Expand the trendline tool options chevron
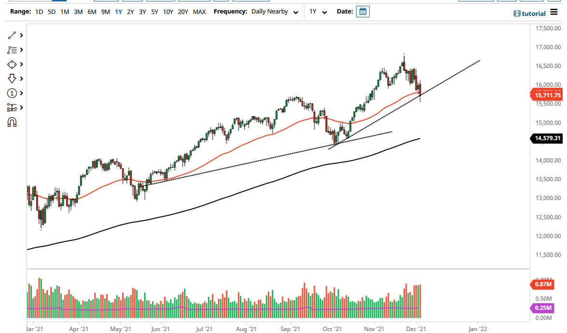The width and height of the screenshot is (567, 333). pos(21,35)
